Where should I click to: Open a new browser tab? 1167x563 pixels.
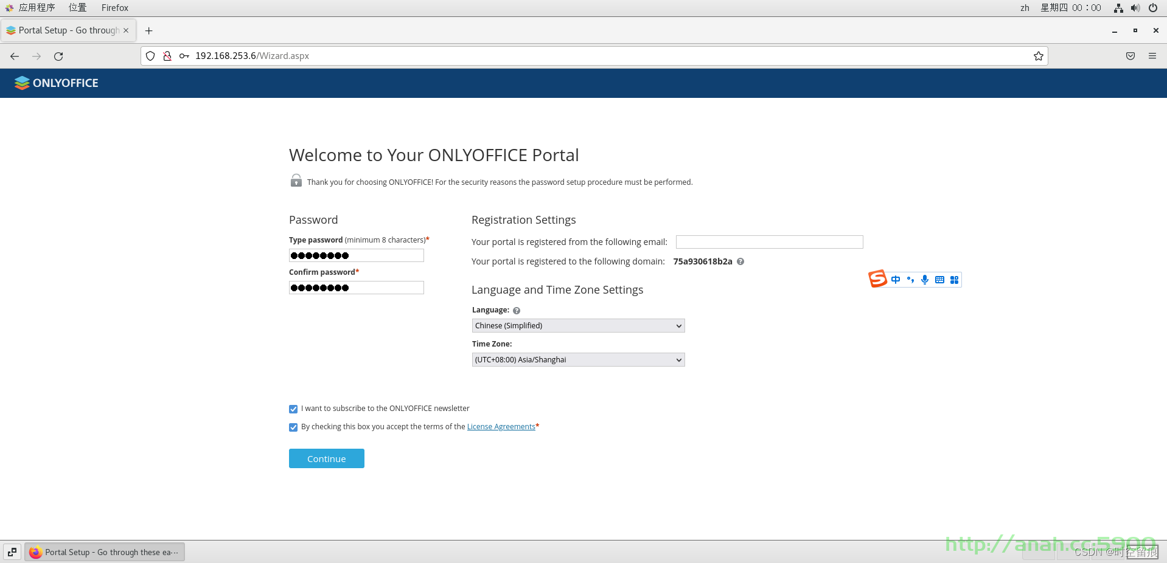point(148,30)
